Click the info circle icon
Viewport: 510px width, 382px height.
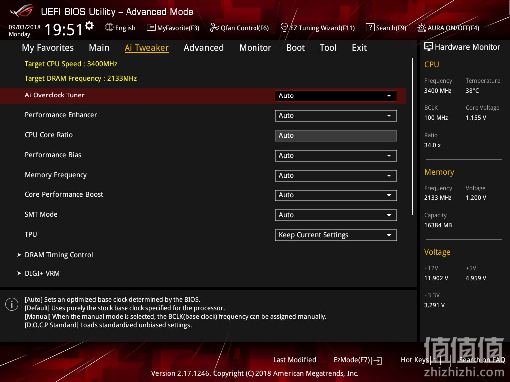(x=12, y=304)
